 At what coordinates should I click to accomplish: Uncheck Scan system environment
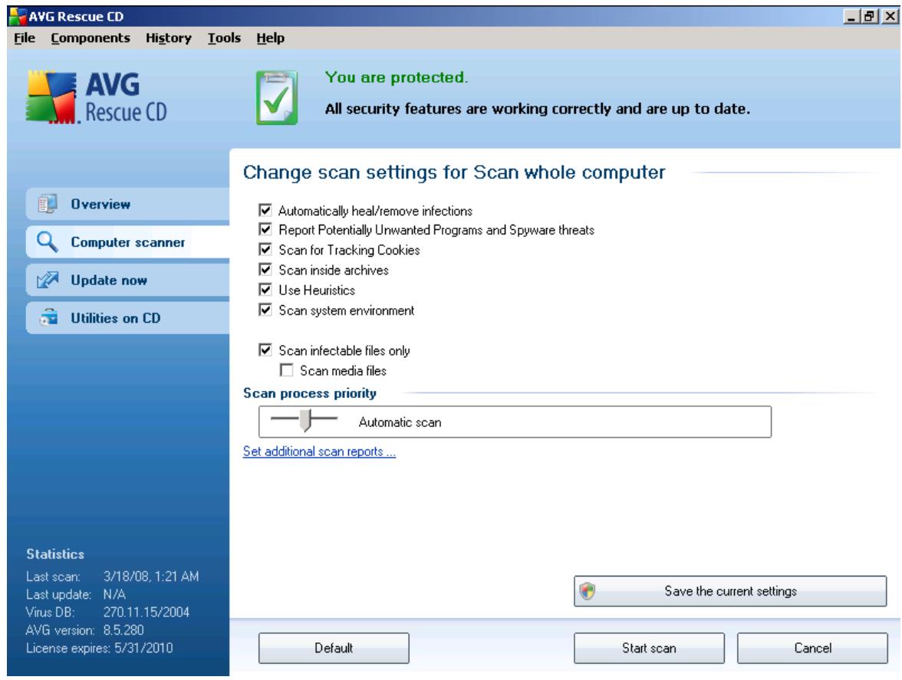click(265, 310)
